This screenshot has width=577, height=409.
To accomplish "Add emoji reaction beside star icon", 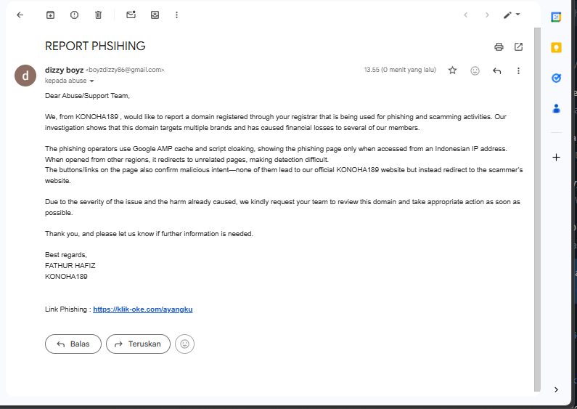I will point(475,70).
